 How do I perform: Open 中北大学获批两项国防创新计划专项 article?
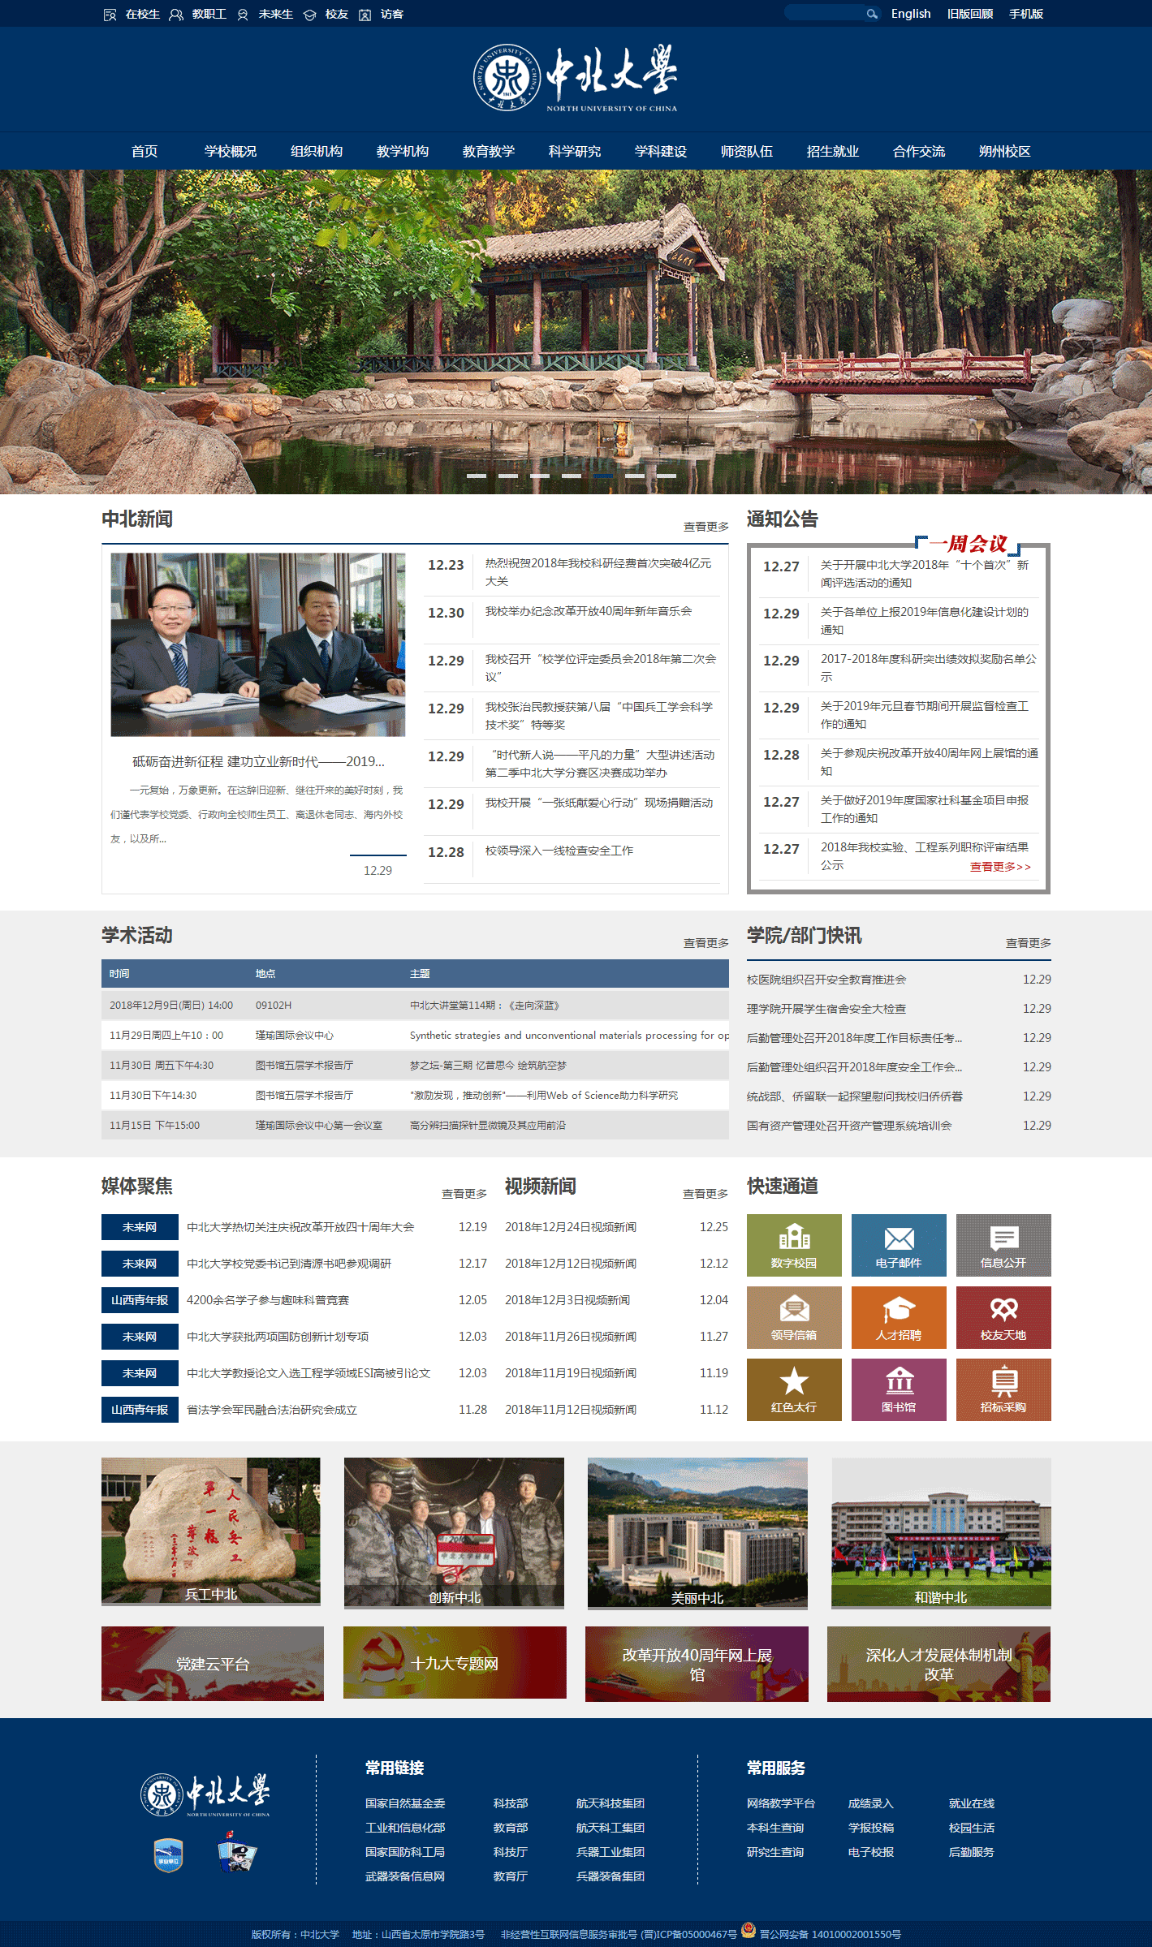point(278,1337)
